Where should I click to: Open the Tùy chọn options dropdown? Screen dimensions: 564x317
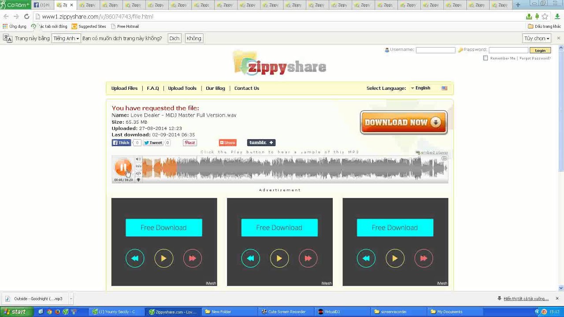tap(537, 38)
